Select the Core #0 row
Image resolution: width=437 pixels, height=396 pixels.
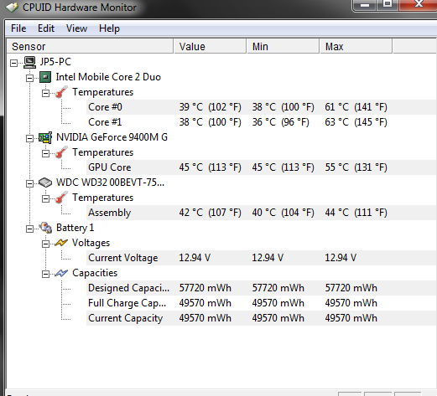click(x=262, y=107)
